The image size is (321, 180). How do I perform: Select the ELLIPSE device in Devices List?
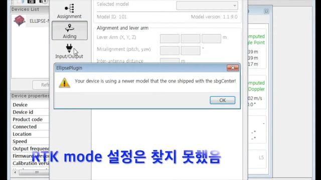tap(30, 21)
